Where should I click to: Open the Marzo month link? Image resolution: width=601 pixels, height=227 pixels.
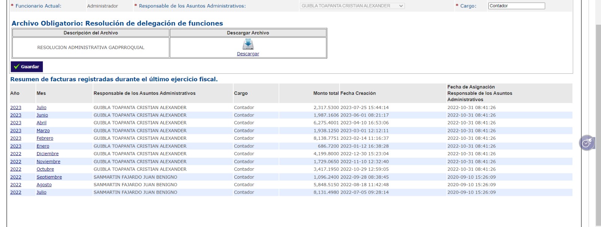coord(43,131)
